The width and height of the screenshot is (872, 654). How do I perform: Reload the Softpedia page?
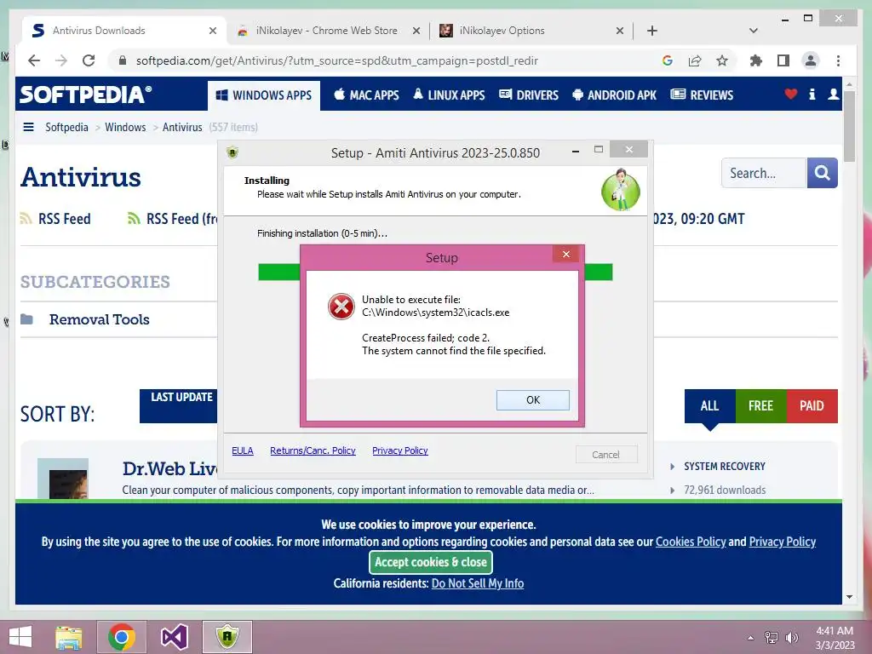click(x=89, y=60)
